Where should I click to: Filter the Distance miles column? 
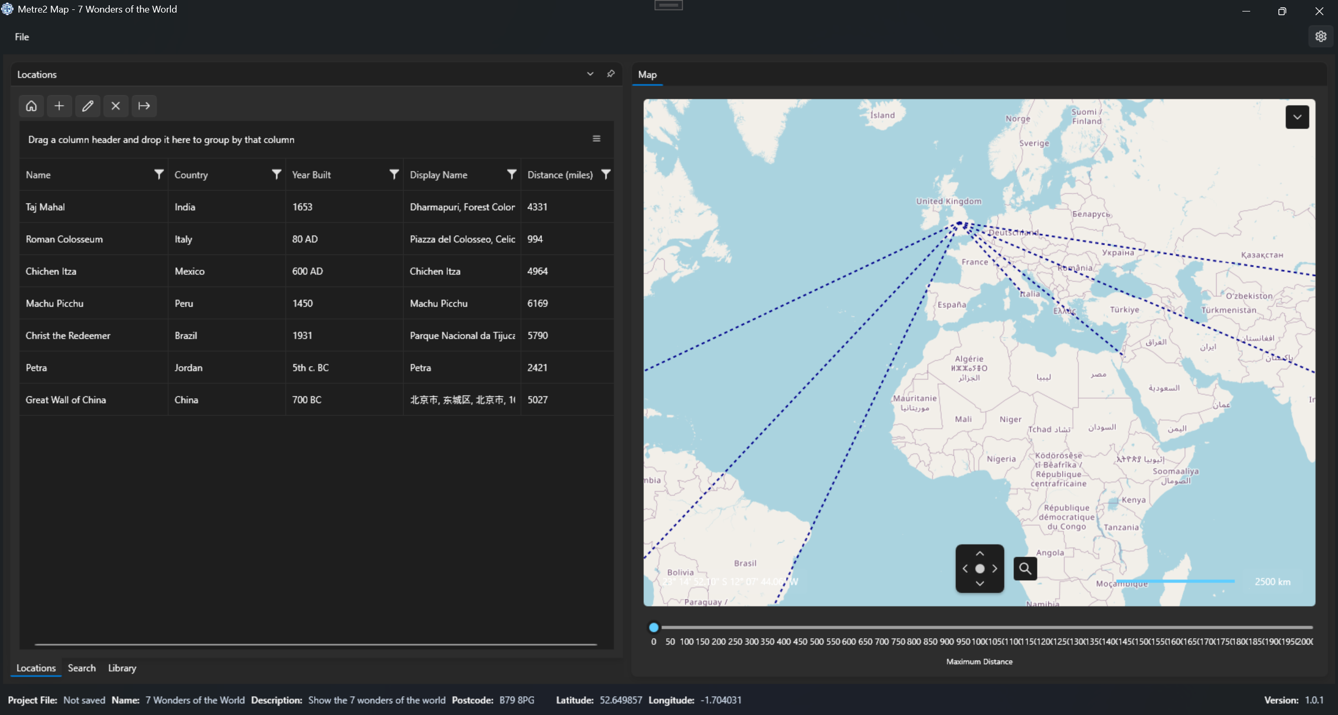(x=605, y=175)
